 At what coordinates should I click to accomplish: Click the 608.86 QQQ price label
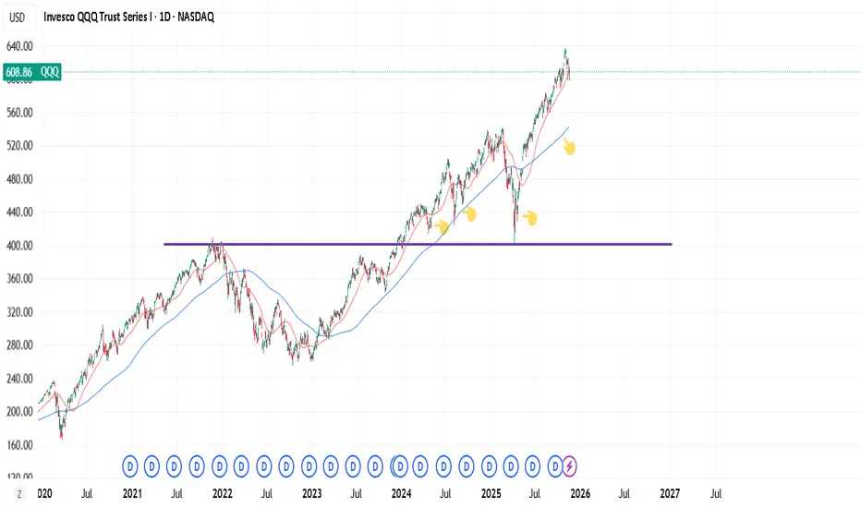tap(32, 72)
